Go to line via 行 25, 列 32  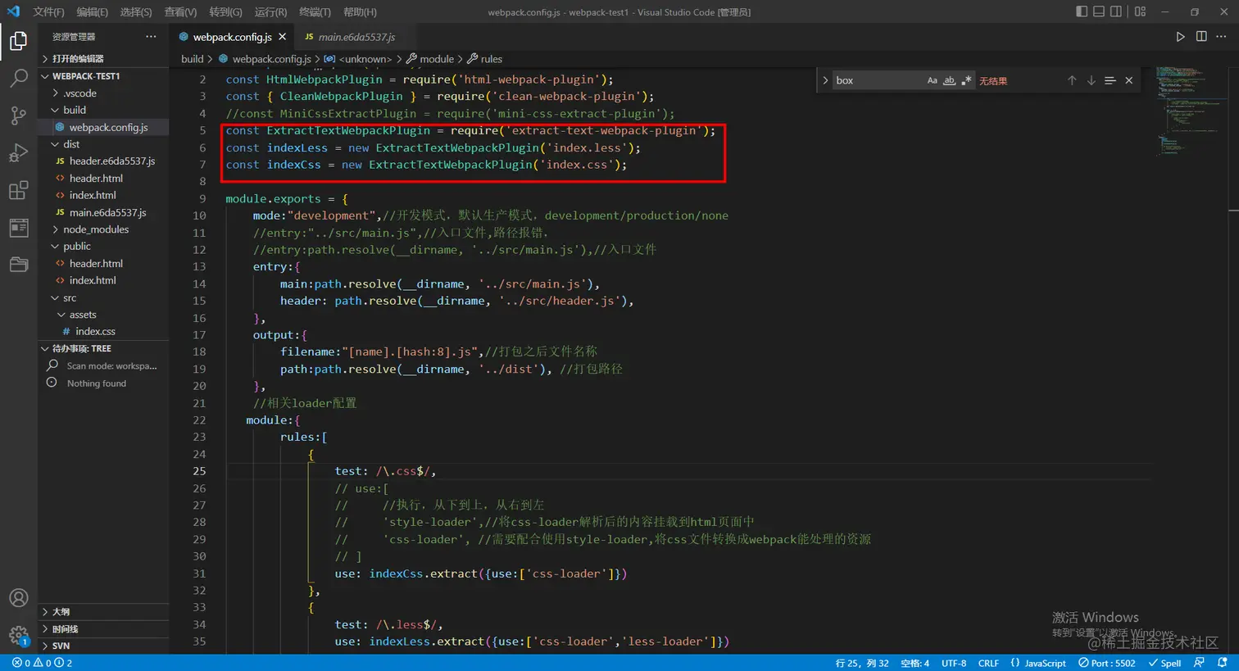[862, 663]
